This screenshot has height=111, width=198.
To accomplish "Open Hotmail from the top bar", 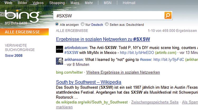I will tap(129, 3).
